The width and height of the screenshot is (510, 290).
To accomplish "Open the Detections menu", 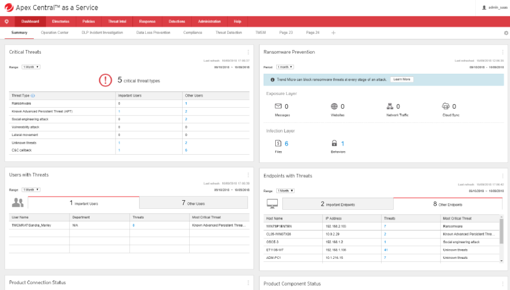I will (176, 21).
